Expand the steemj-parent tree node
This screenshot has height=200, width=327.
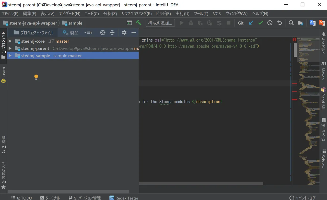coord(10,48)
